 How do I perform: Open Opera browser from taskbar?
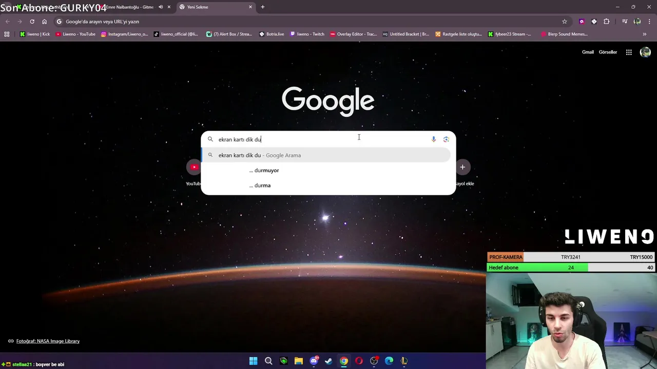[359, 361]
